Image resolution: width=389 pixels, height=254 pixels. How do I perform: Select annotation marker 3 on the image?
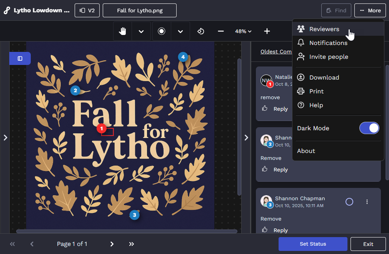[134, 215]
